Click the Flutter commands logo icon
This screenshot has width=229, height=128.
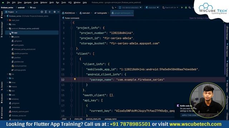coord(63,18)
